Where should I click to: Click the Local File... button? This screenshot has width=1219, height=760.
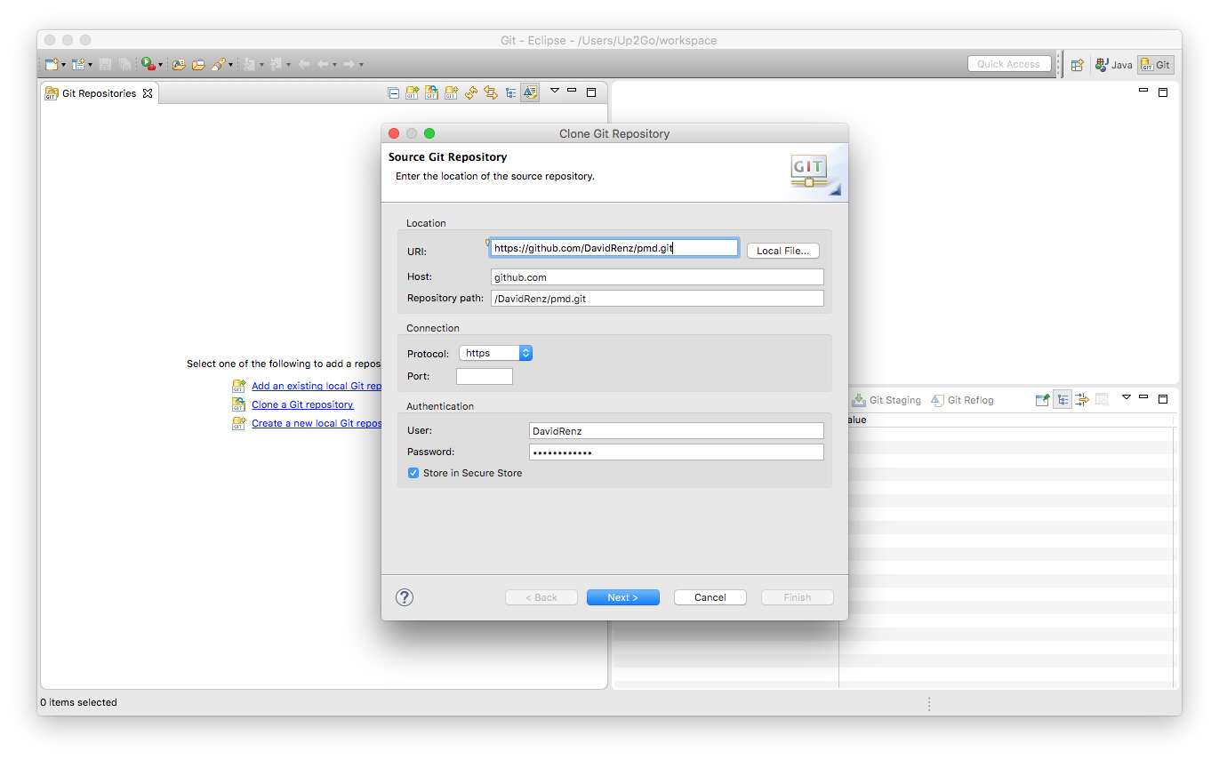[782, 251]
